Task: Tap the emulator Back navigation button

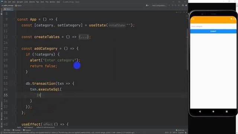Action: click(200, 111)
